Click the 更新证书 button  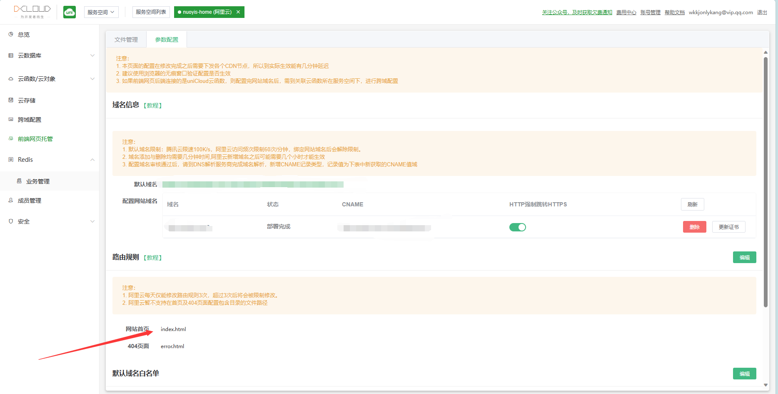coord(728,227)
